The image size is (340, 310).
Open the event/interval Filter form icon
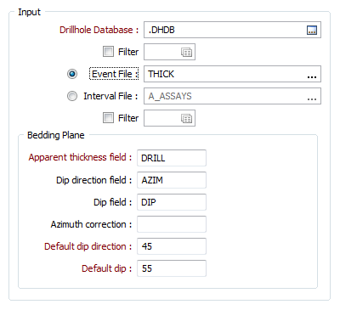point(186,118)
